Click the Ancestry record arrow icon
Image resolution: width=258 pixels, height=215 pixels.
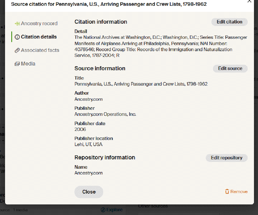(17, 24)
